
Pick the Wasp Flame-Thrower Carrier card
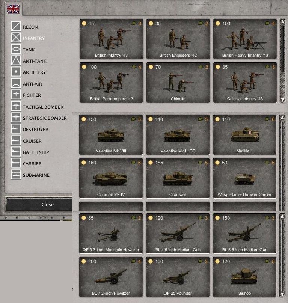tap(244, 178)
